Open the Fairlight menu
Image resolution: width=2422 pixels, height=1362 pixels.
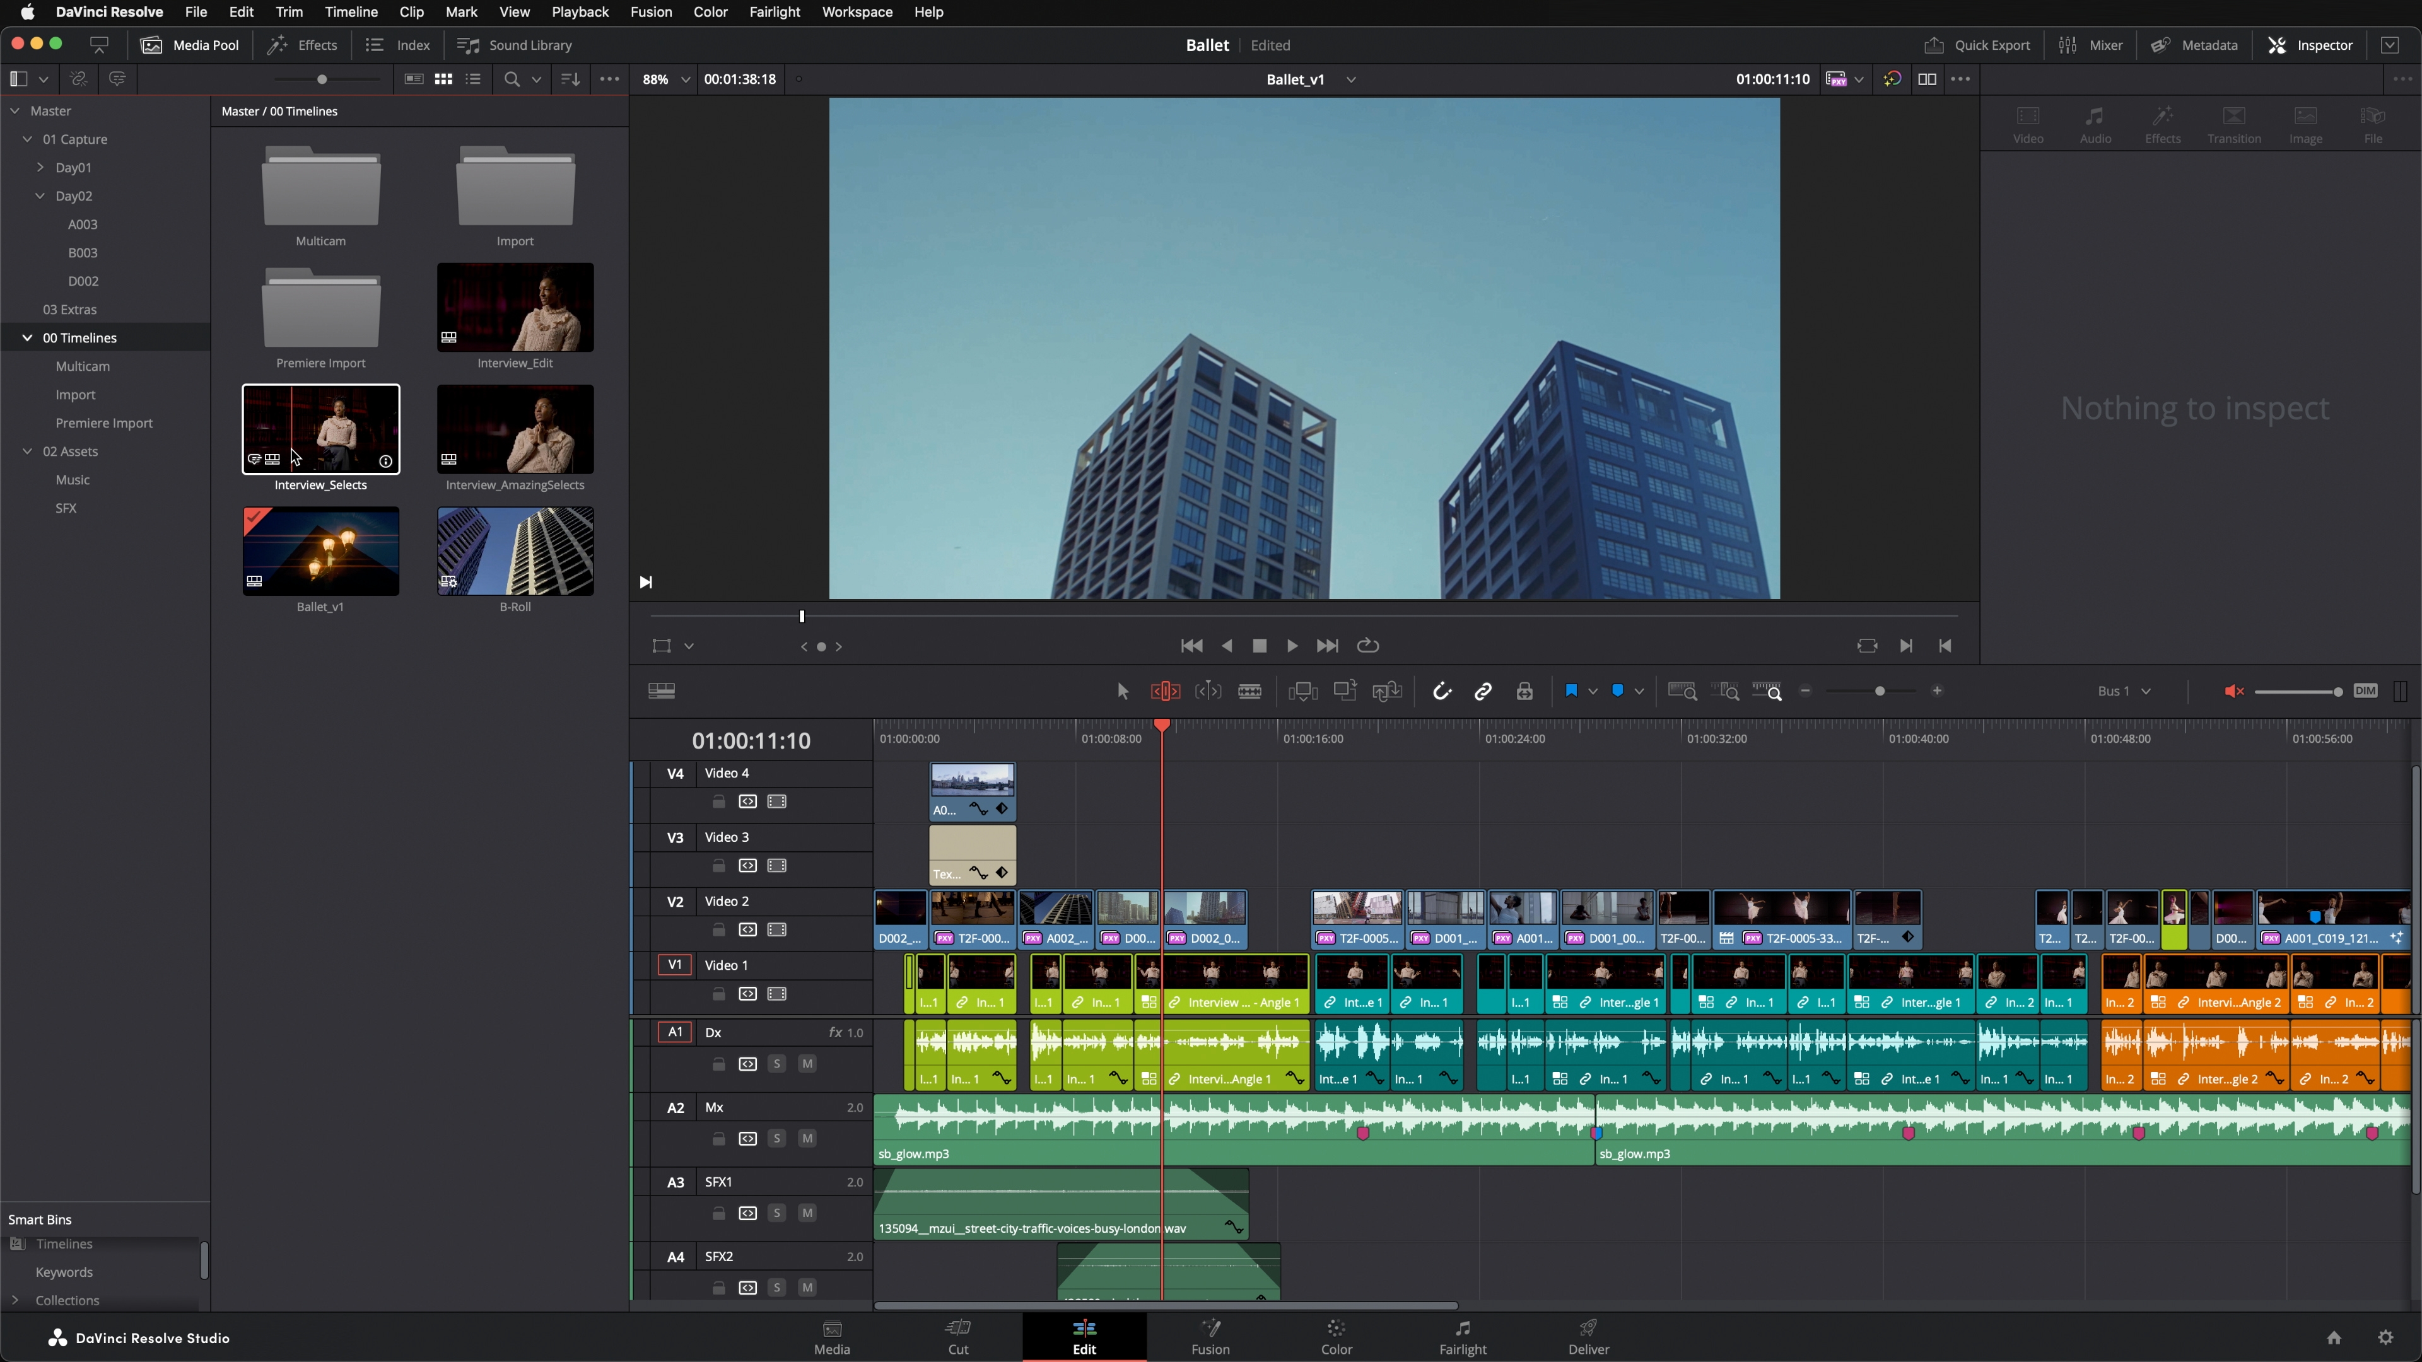[x=774, y=12]
